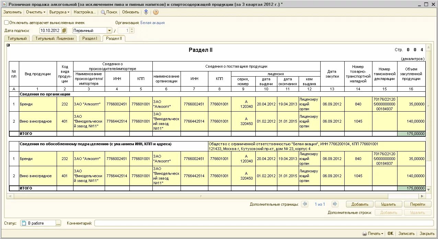438x239 pixels.
Task: Click the Статус field showing В работе
Action: pyautogui.click(x=38, y=223)
